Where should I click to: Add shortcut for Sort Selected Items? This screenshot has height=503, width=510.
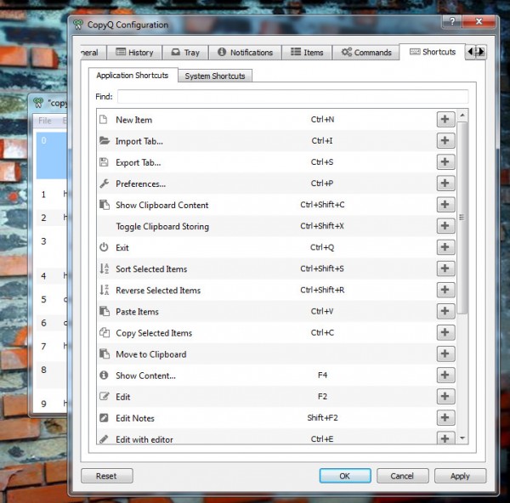(x=445, y=268)
